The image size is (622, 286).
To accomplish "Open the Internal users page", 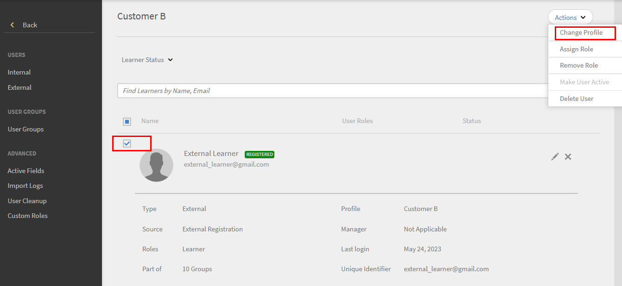I will click(19, 72).
